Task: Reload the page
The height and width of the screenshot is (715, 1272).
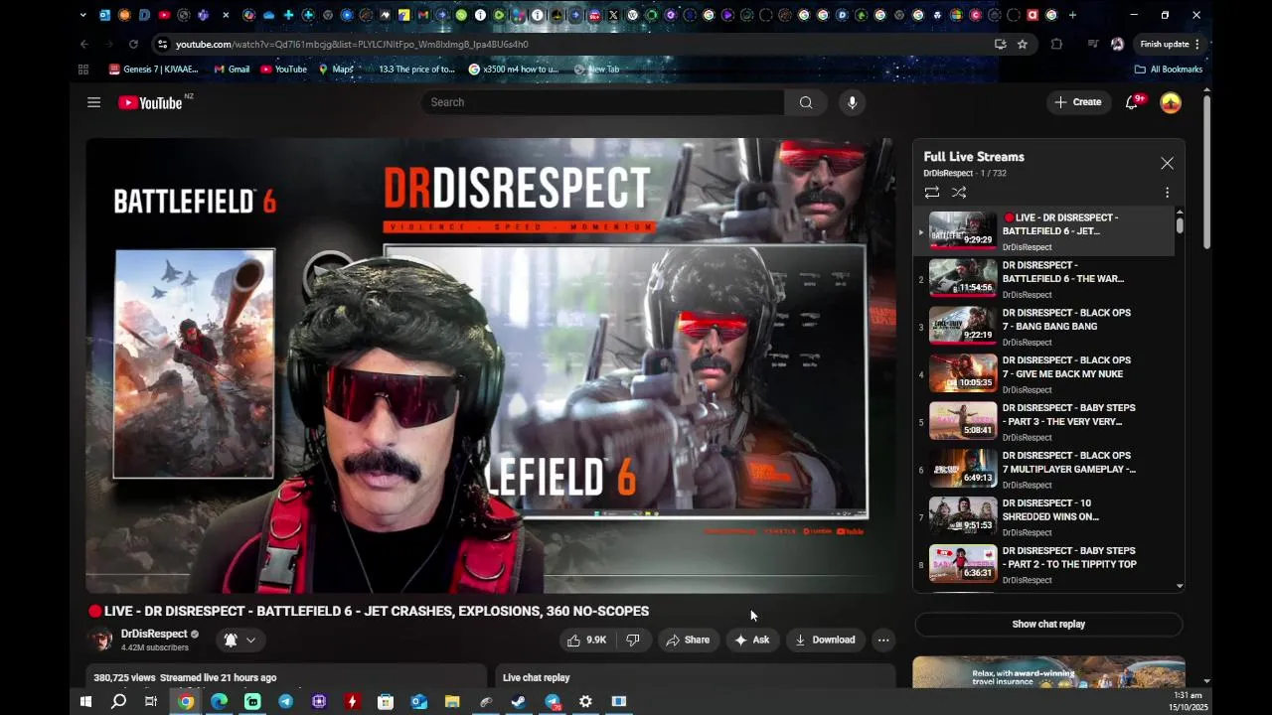Action: point(133,44)
